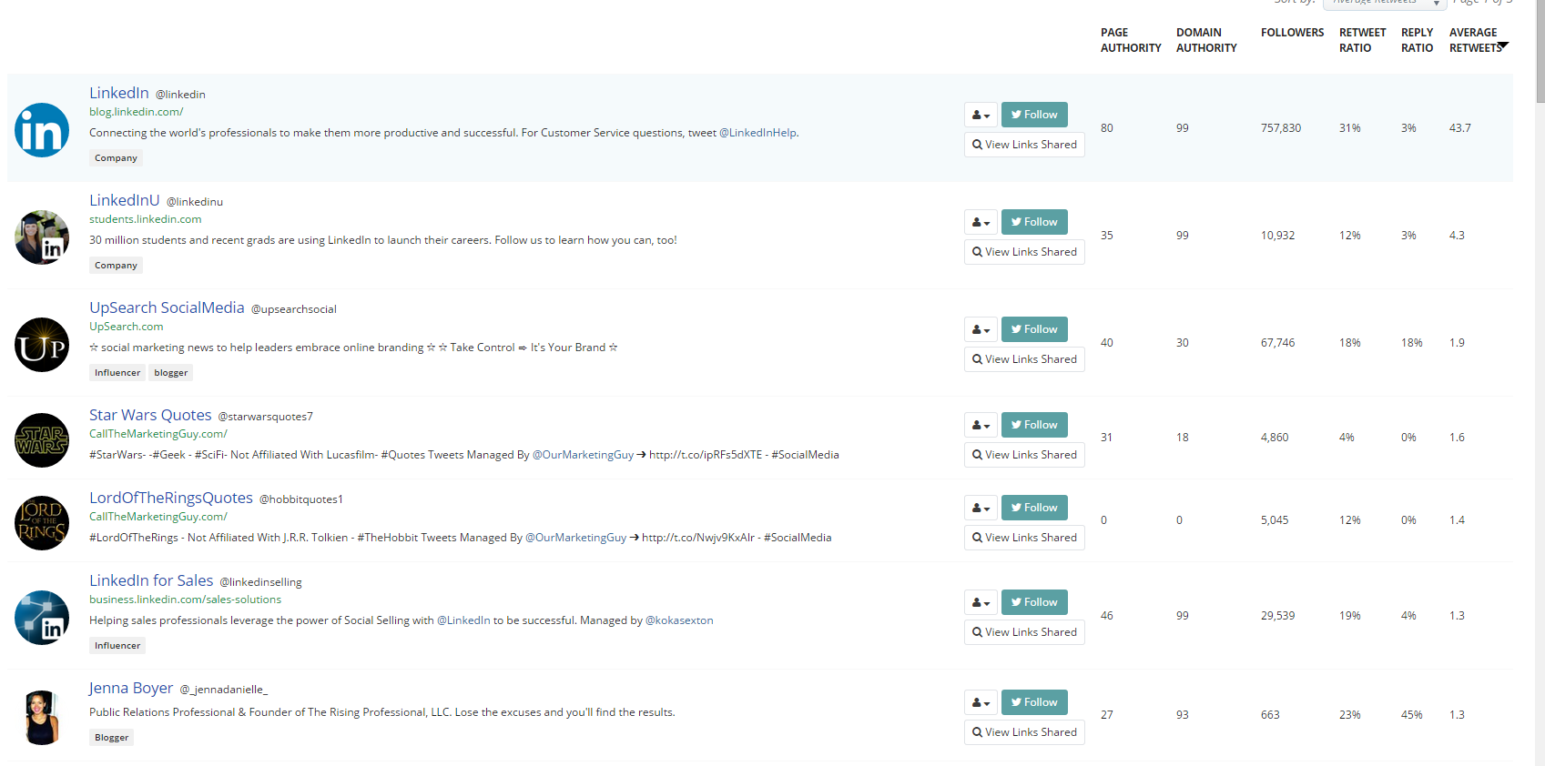Click the Influencer tag under LinkedIn for Sales
Viewport: 1545px width, 766px height.
pos(117,646)
